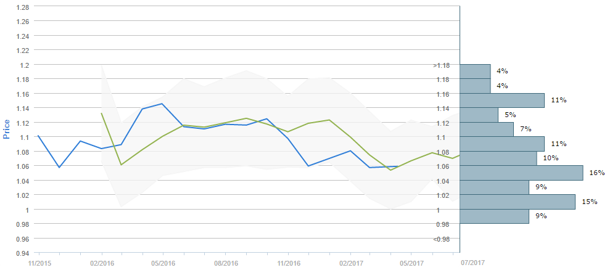Click the >1.18 histogram bin label

[440, 65]
